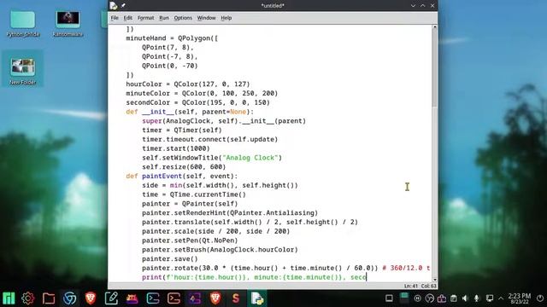Click the 'QPoint(0, -70)' line

point(170,66)
